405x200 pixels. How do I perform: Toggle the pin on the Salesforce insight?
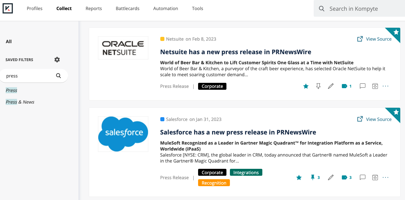point(315,178)
